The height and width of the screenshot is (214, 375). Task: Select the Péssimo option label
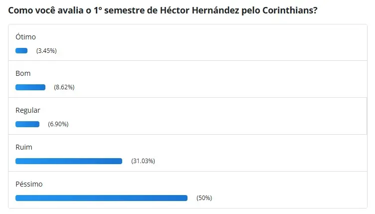[x=29, y=184]
